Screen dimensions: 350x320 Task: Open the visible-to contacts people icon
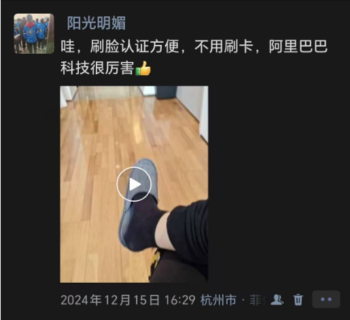point(277,300)
